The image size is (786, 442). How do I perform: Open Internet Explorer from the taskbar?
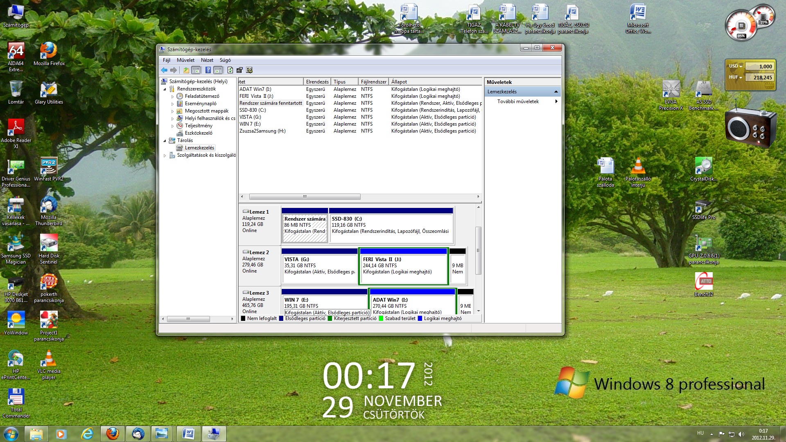pyautogui.click(x=87, y=434)
